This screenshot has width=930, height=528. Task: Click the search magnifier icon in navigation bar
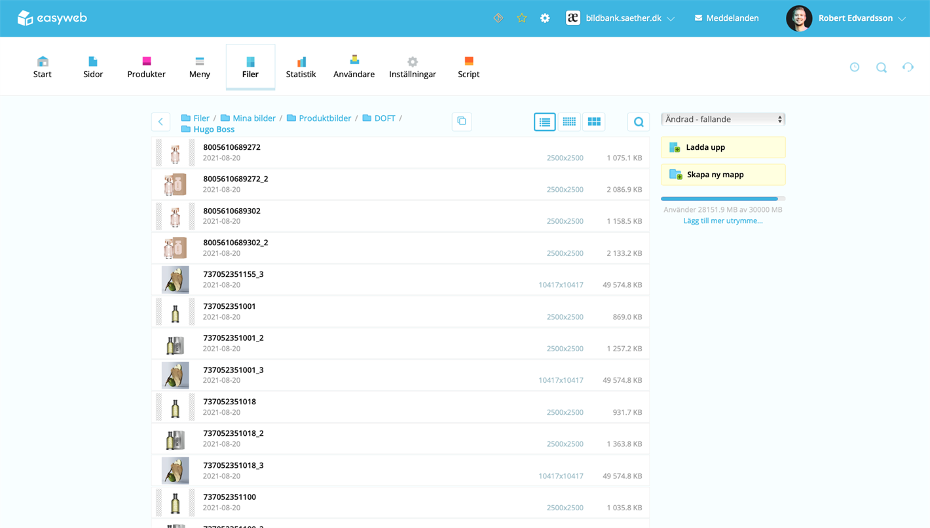click(x=882, y=67)
